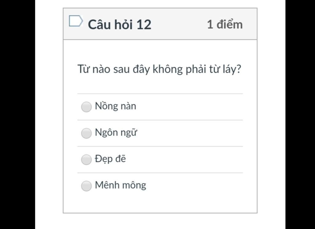Select the radio button for Nồng nàn
The image size is (315, 229).
click(x=86, y=107)
